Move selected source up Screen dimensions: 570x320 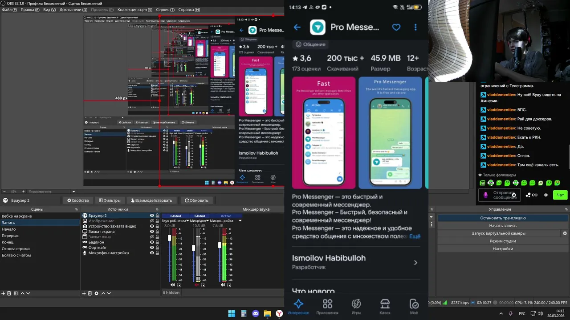103,293
